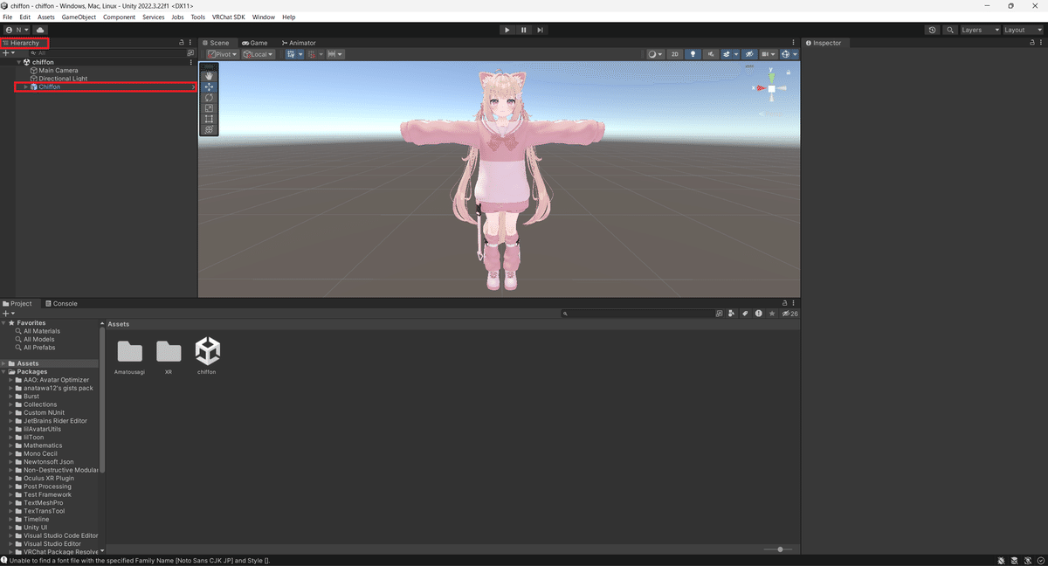Toggle hidden objects scene visibility
Viewport: 1048px width, 566px height.
749,54
